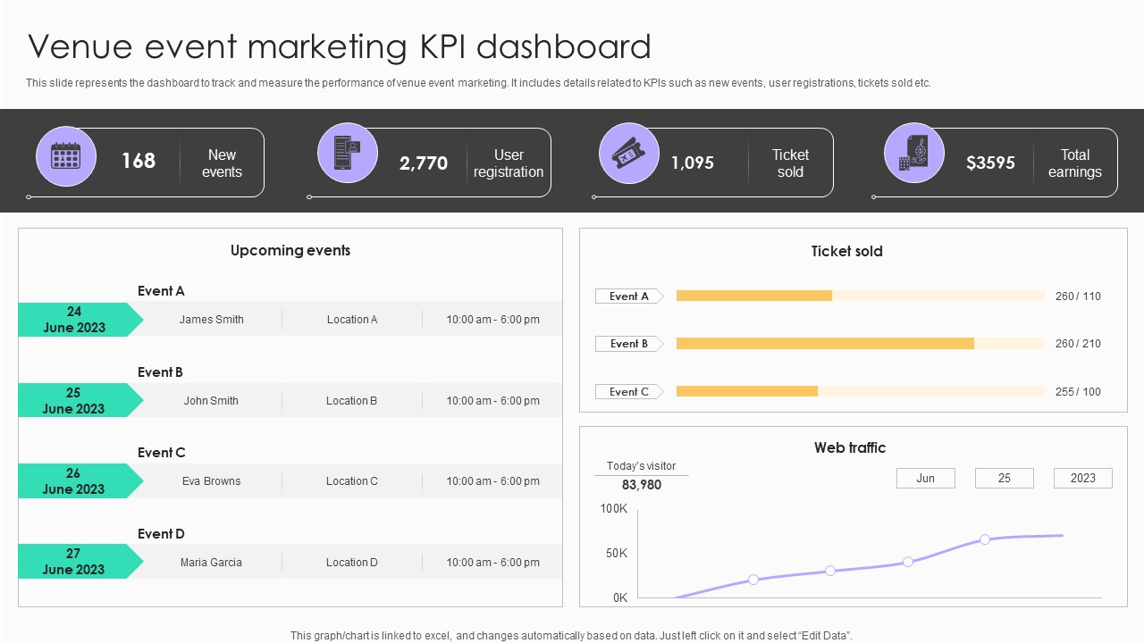Viewport: 1144px width, 643px height.
Task: Click the first marker on web traffic line
Action: pyautogui.click(x=753, y=580)
